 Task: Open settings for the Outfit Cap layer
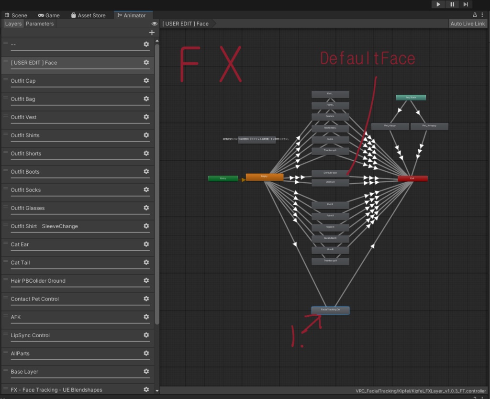click(146, 81)
